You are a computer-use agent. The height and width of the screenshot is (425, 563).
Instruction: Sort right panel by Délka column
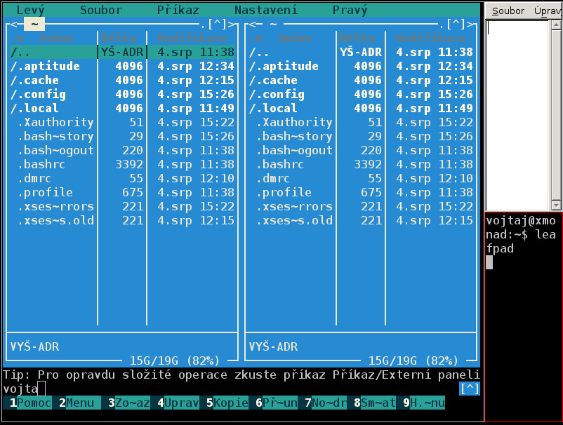[357, 38]
